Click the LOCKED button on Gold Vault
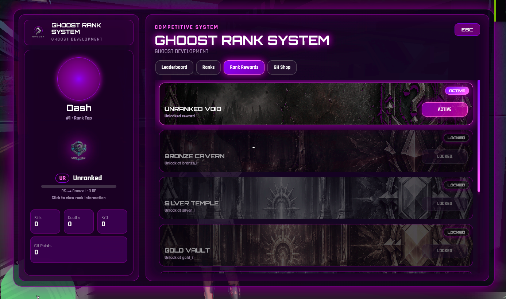 445,251
